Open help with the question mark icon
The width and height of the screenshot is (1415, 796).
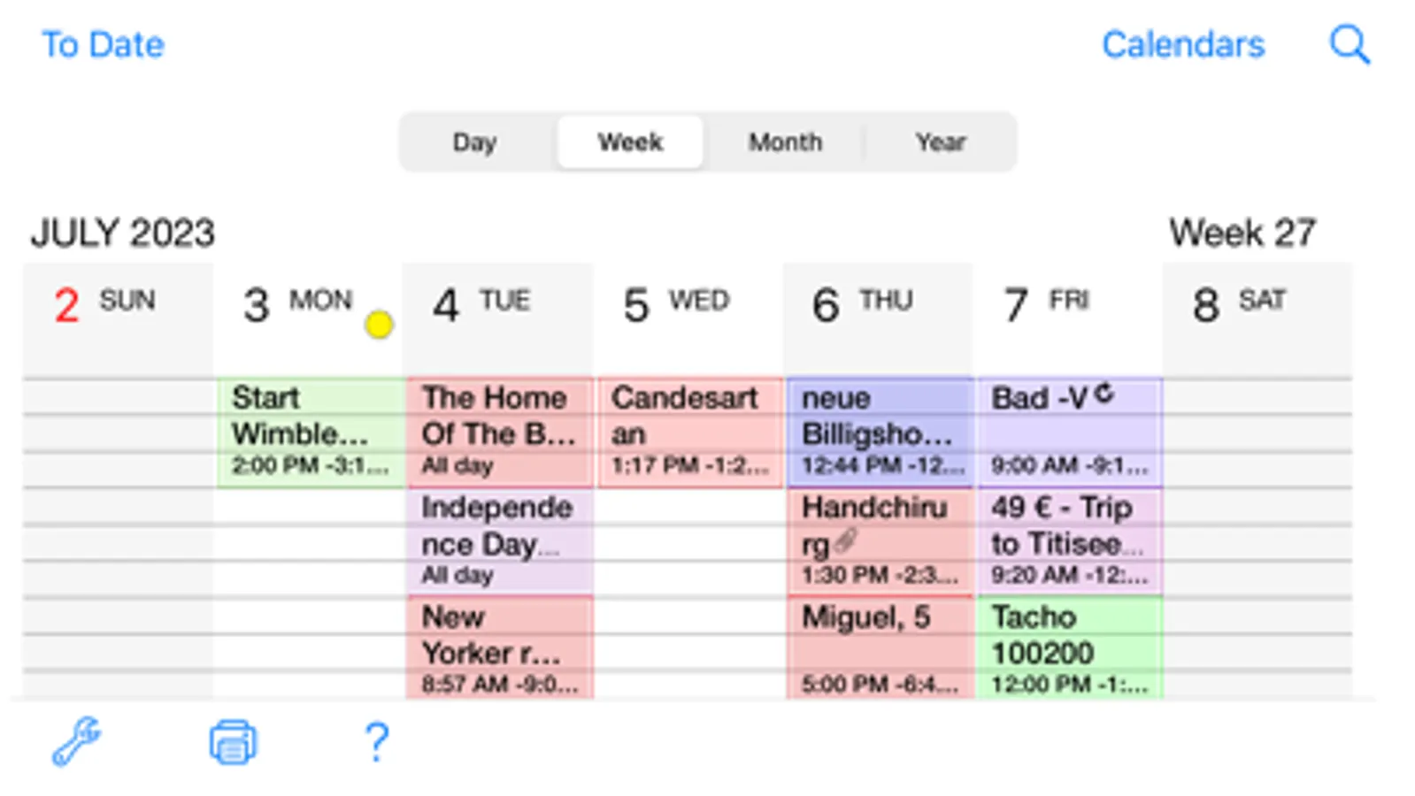pyautogui.click(x=377, y=742)
